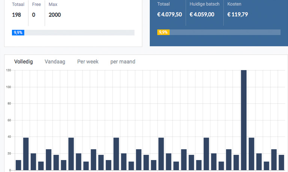The height and width of the screenshot is (172, 288).
Task: Click the € 4.079,50 total amount
Action: (169, 15)
